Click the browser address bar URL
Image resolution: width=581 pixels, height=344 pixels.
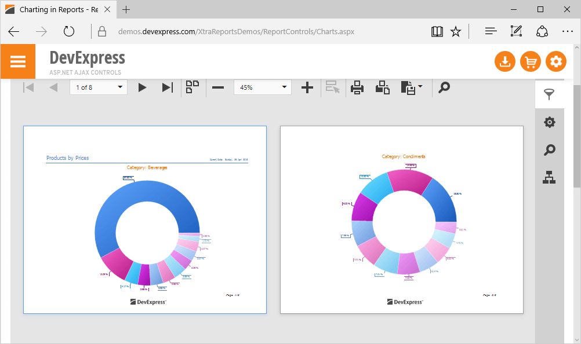pos(236,31)
